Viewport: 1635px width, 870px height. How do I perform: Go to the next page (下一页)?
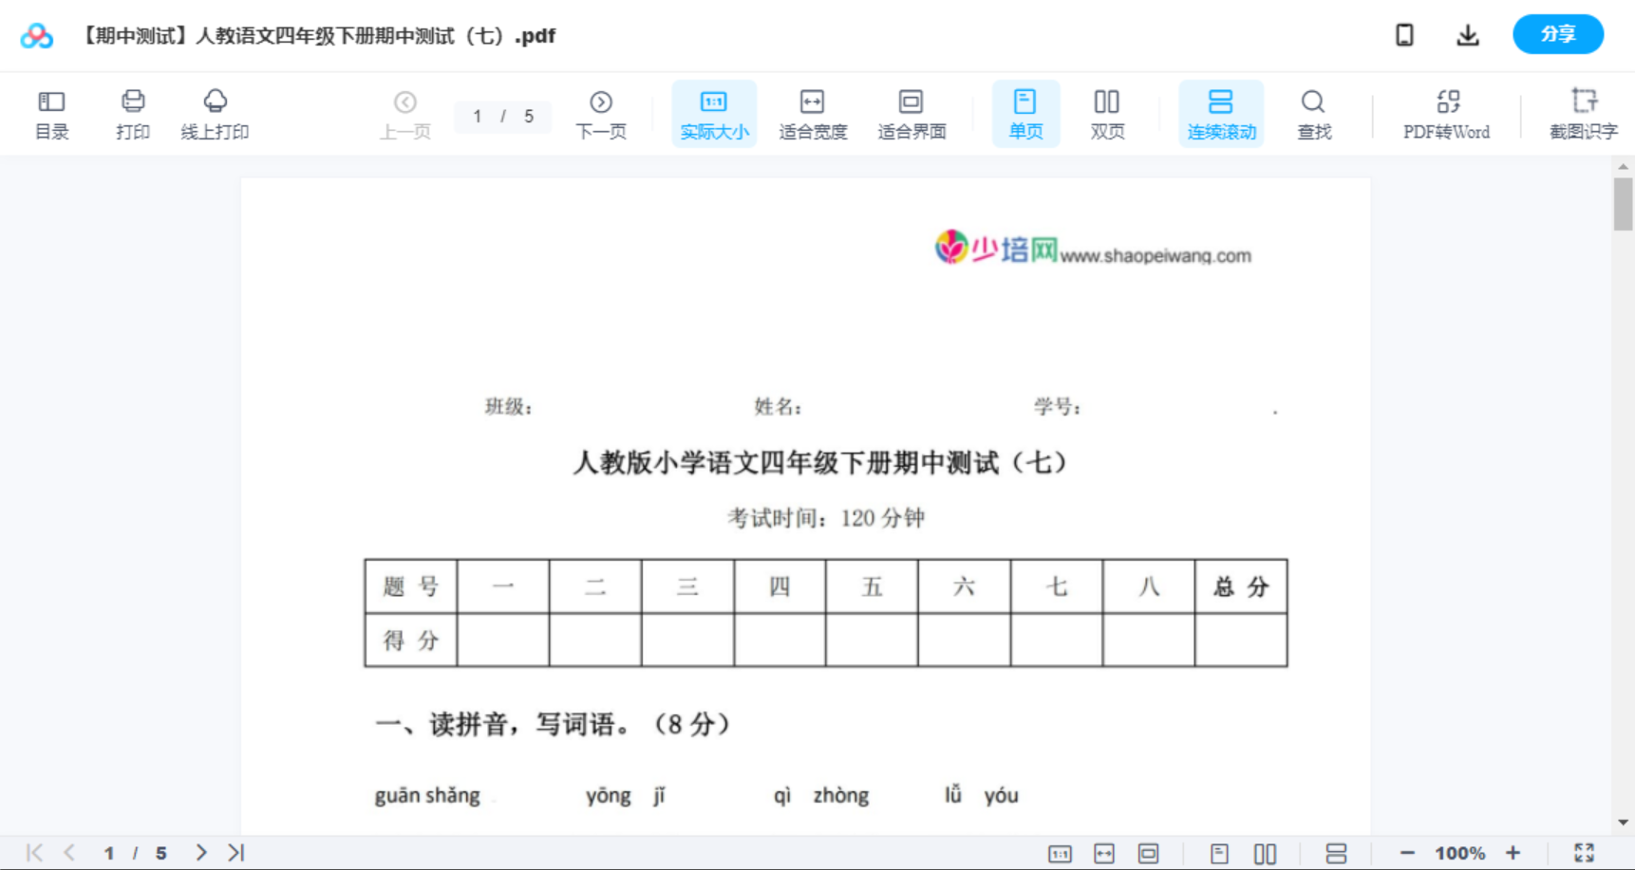tap(601, 113)
